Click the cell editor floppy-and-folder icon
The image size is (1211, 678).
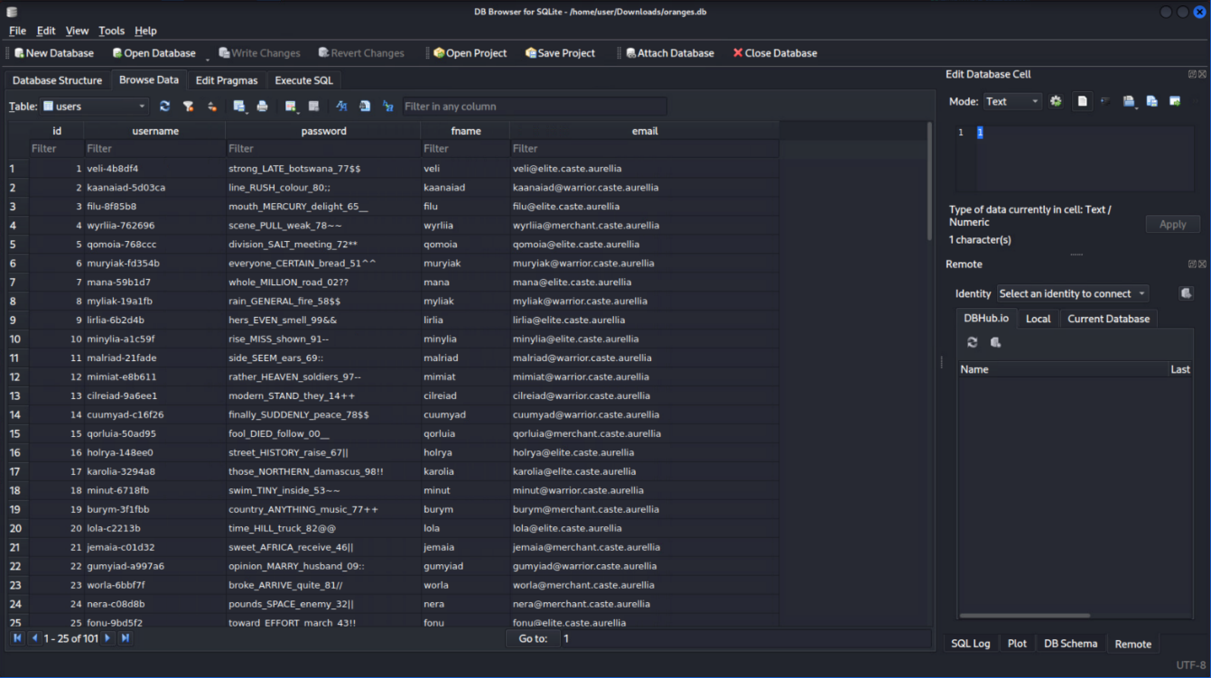[1129, 101]
